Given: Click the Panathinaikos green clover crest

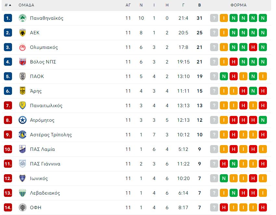Looking at the screenshot, I should (22, 18).
